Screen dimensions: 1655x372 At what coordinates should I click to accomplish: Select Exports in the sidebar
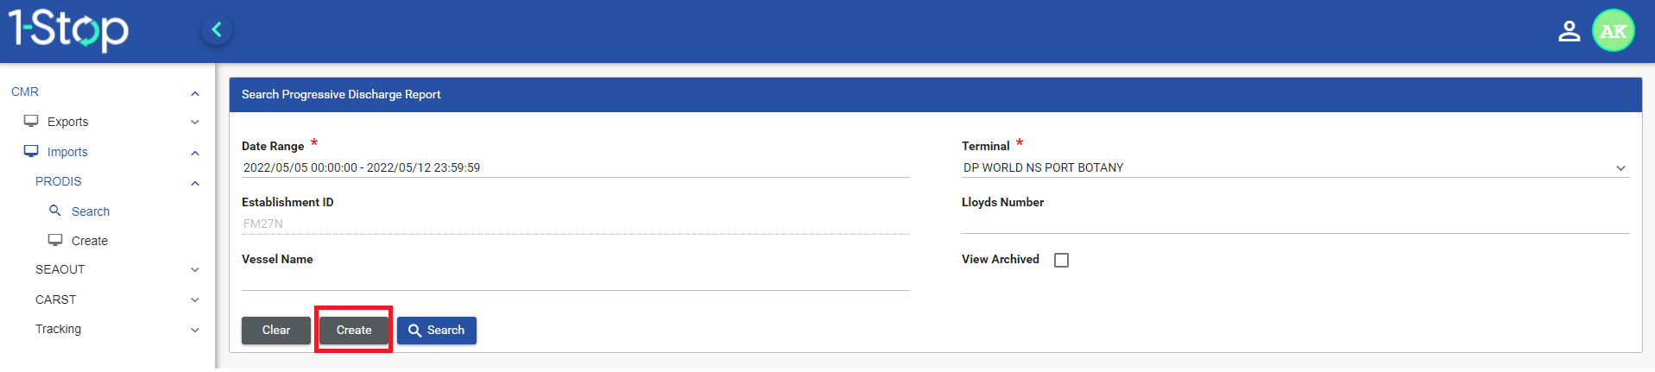[67, 122]
